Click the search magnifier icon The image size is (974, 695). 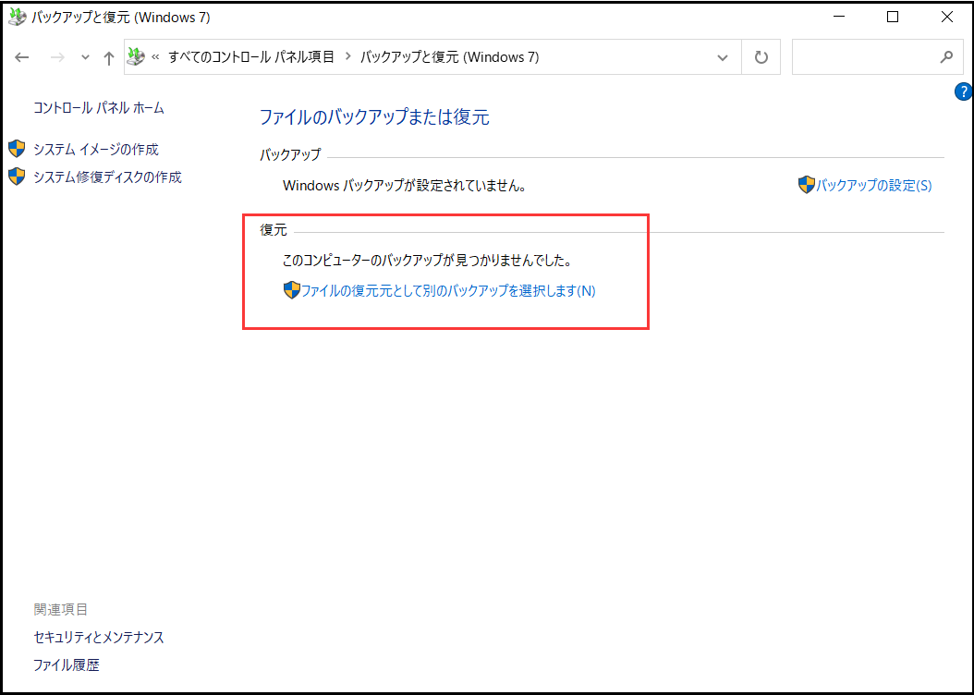946,57
